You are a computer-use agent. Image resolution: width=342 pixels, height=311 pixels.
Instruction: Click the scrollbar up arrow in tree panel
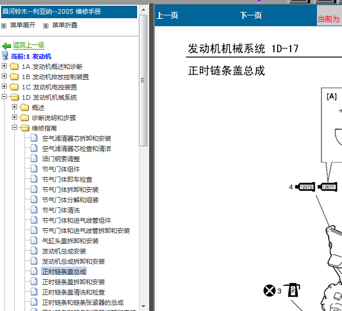coord(143,10)
